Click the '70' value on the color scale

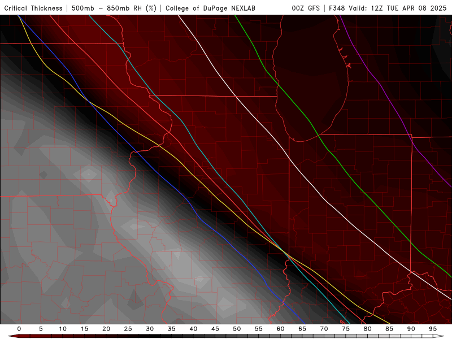coord(324,329)
